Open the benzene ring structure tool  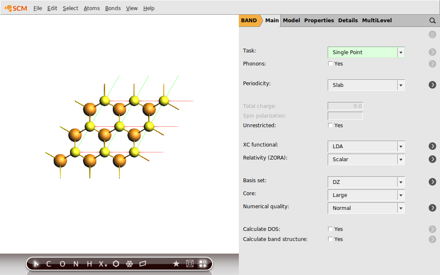[116, 264]
